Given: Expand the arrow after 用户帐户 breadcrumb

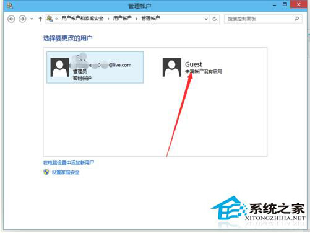Looking at the screenshot, I should coord(136,19).
